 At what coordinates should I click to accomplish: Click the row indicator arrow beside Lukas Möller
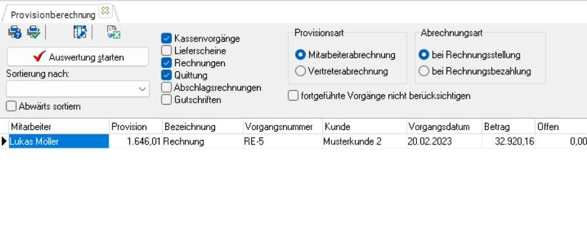(x=4, y=142)
